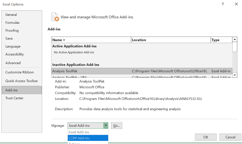Select the Analysis ToolPak - VBA row

[x=142, y=76]
